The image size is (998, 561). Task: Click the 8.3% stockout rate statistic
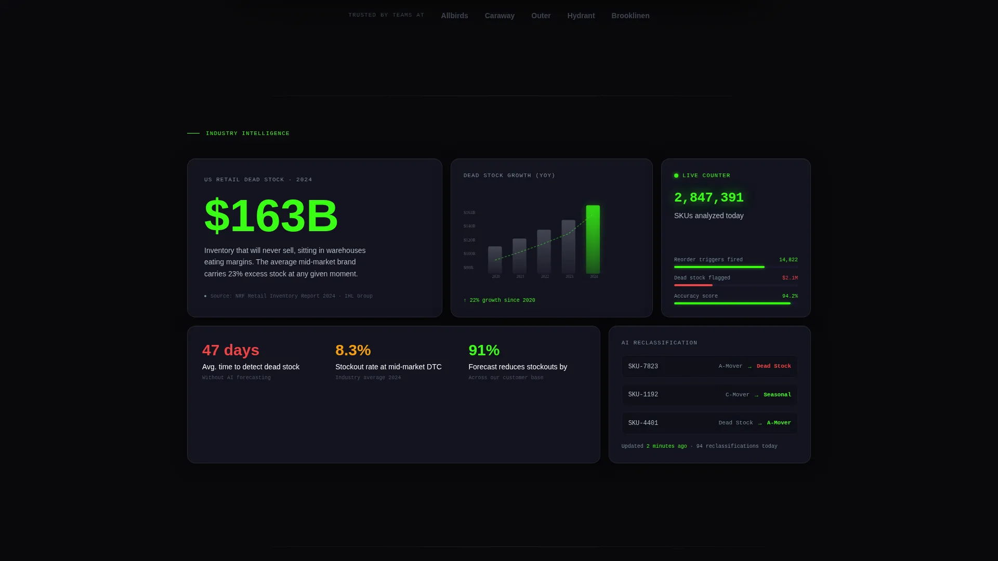[353, 350]
